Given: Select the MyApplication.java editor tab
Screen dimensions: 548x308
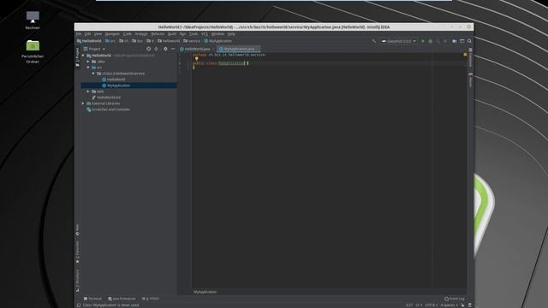Looking at the screenshot, I should [x=239, y=49].
